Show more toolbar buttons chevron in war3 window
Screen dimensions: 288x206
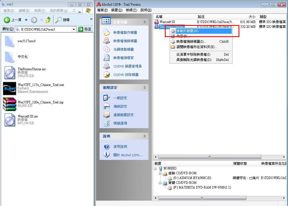[91, 19]
